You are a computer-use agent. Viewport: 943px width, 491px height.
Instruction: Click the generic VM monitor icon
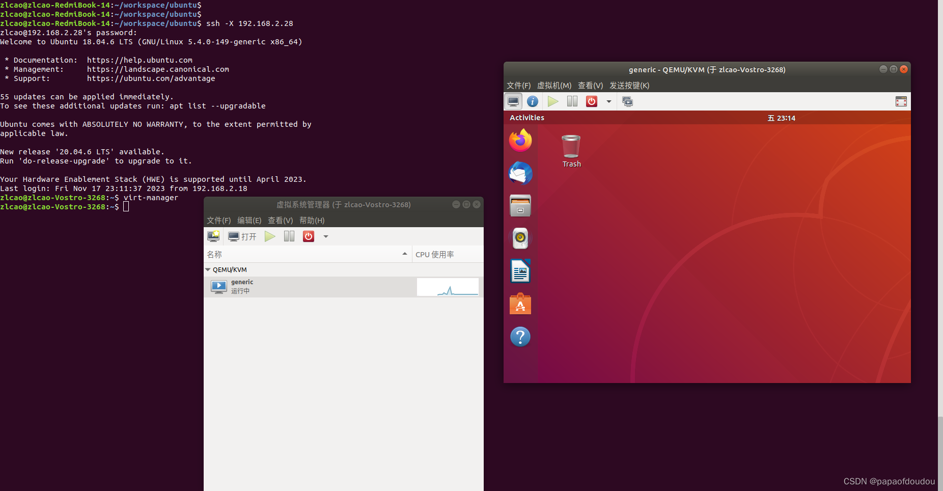tap(219, 287)
